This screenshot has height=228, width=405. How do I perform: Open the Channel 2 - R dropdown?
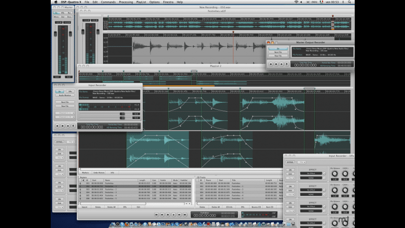pos(65,118)
